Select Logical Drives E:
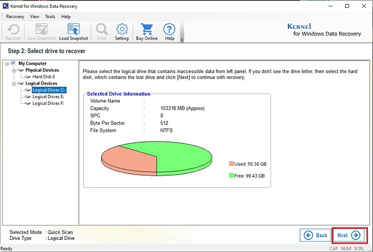 tap(48, 96)
